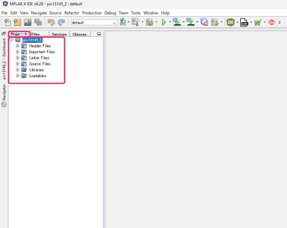Click the New File toolbar icon
This screenshot has width=287, height=228.
pyautogui.click(x=7, y=22)
